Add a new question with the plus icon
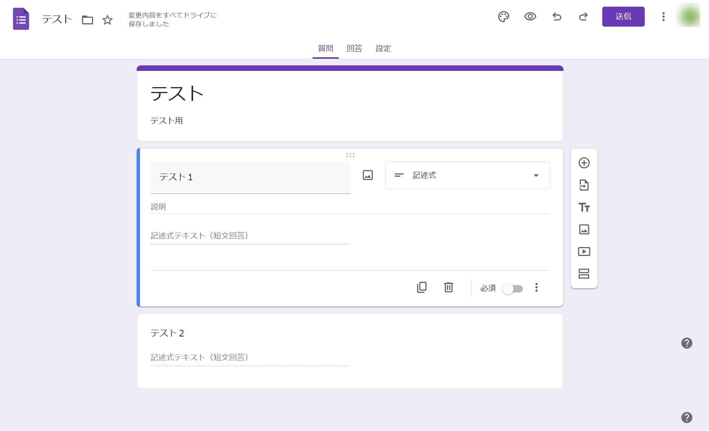Image resolution: width=709 pixels, height=431 pixels. point(584,163)
